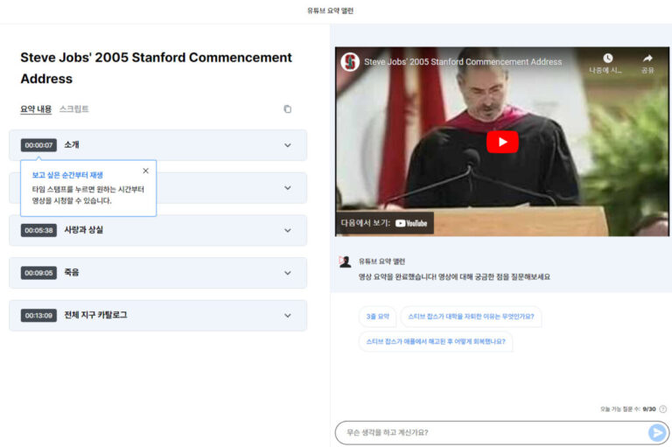
Task: Click the 소개 section title
Action: (72, 145)
